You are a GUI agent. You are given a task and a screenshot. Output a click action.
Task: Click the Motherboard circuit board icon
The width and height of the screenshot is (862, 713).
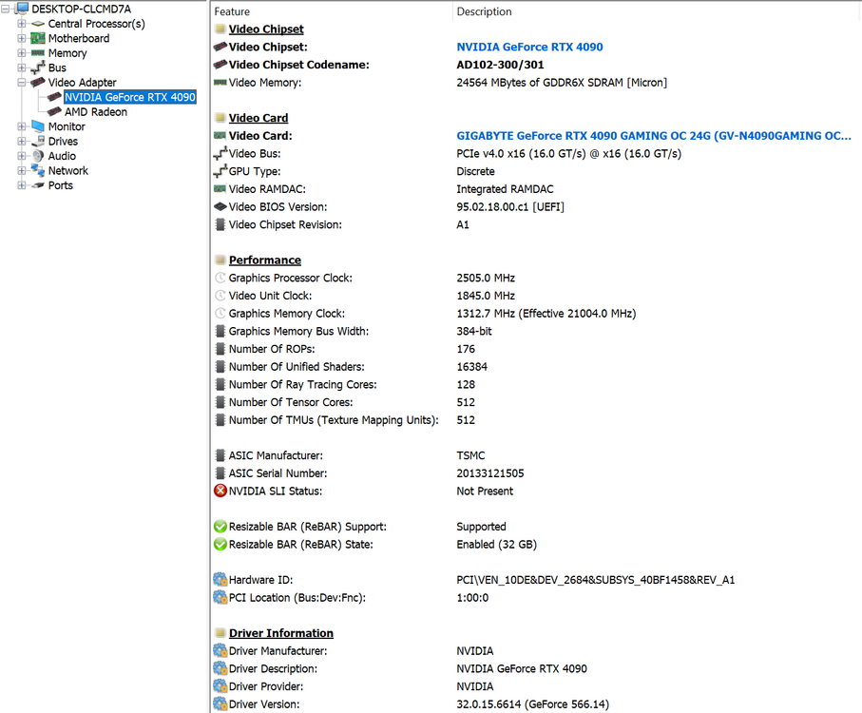click(38, 38)
